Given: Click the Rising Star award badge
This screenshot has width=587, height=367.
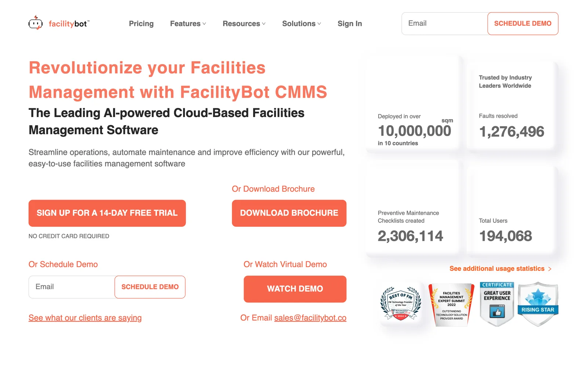Looking at the screenshot, I should pyautogui.click(x=538, y=304).
